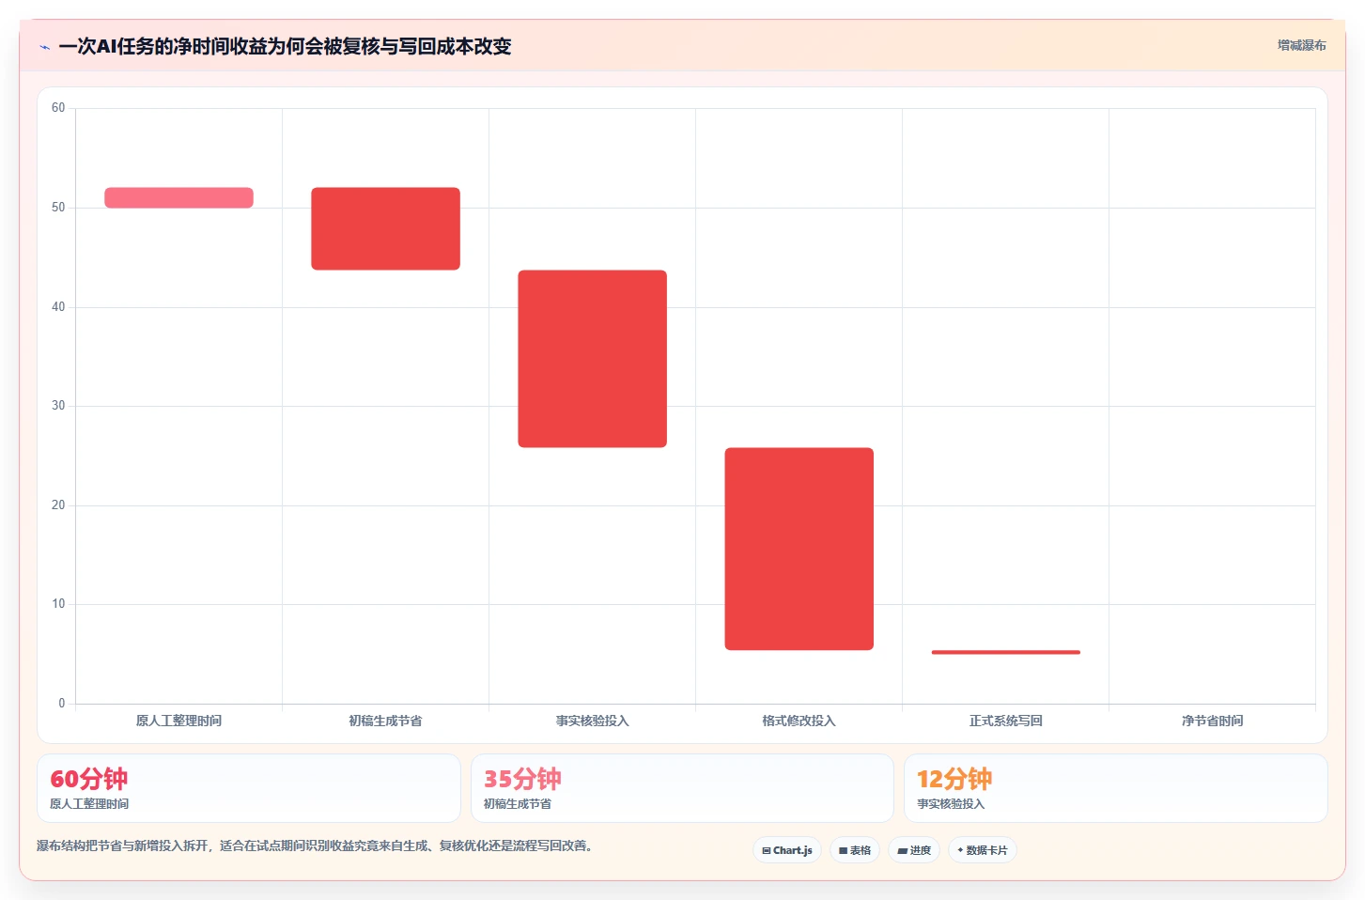
Task: Open the 35分钟 data card
Action: (682, 788)
